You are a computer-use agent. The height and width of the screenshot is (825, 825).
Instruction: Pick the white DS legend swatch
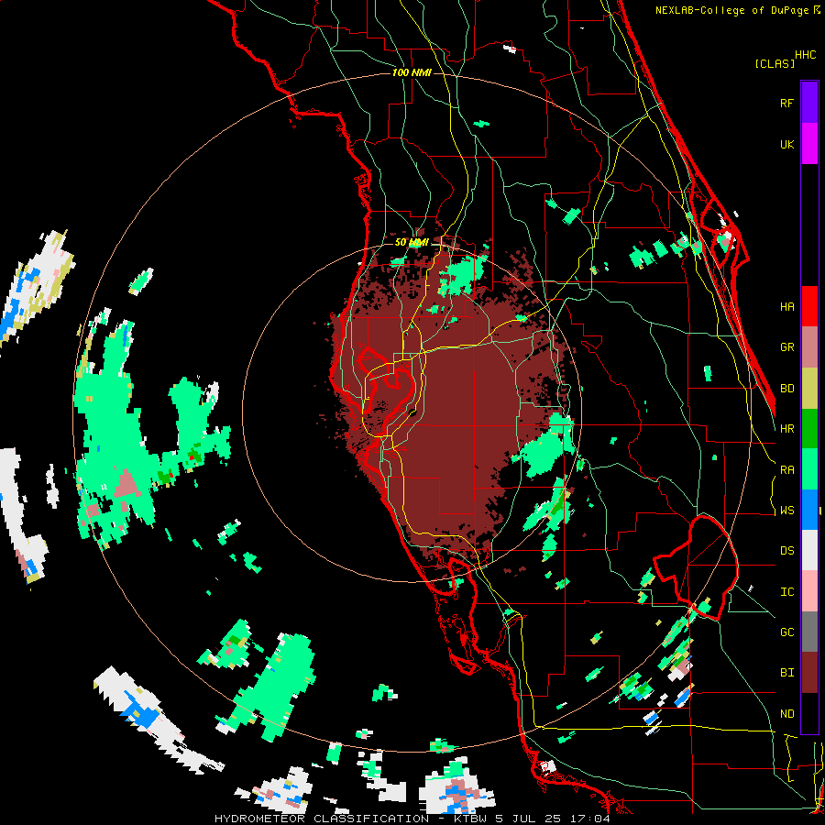coord(809,550)
